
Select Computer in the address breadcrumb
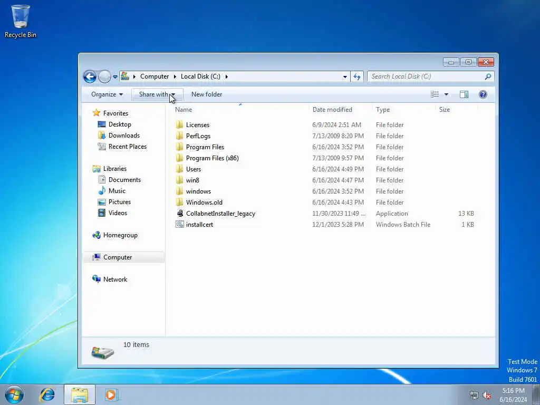pos(155,76)
